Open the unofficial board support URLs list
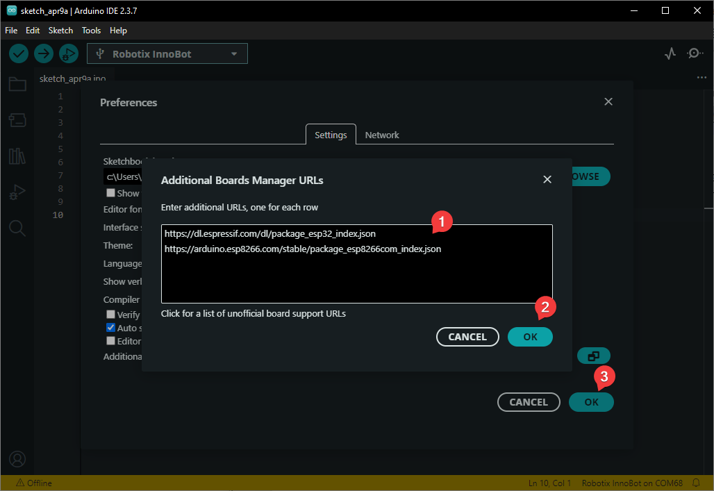714x491 pixels. [253, 313]
